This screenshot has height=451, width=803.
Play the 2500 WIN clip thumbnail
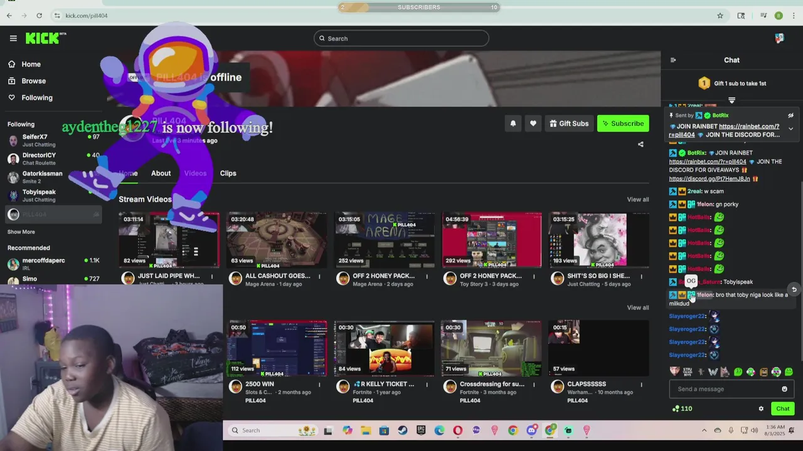[x=277, y=348]
